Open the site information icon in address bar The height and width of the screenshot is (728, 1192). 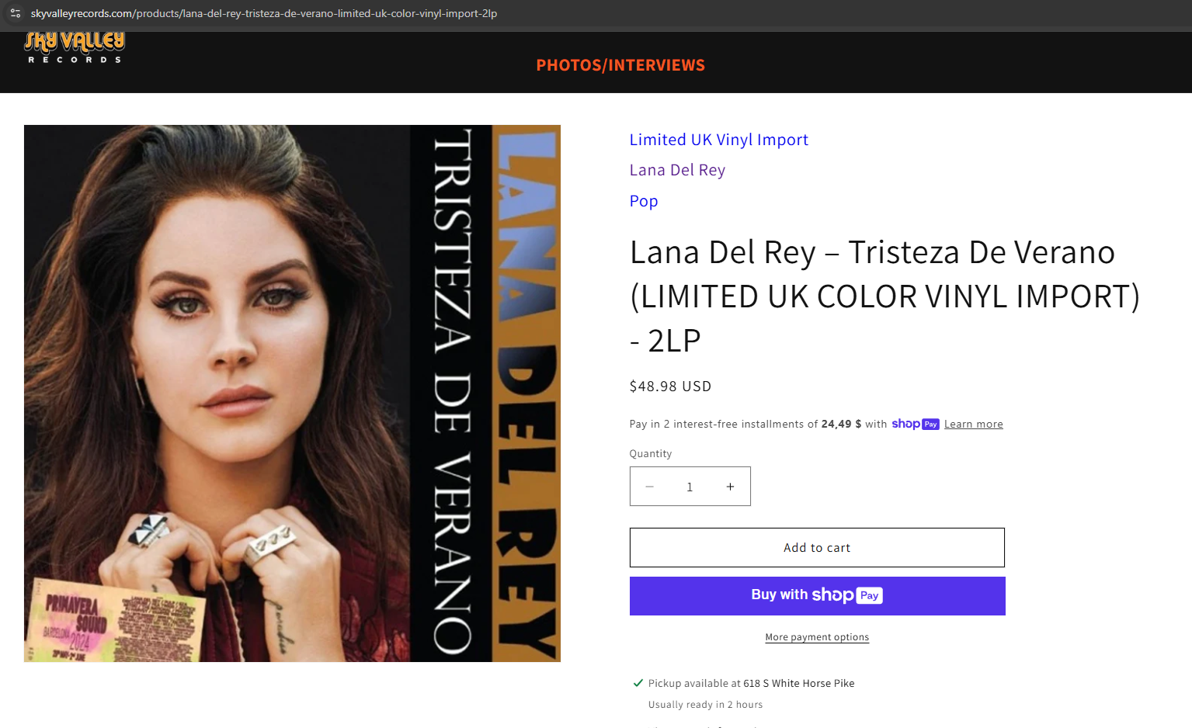(x=16, y=13)
